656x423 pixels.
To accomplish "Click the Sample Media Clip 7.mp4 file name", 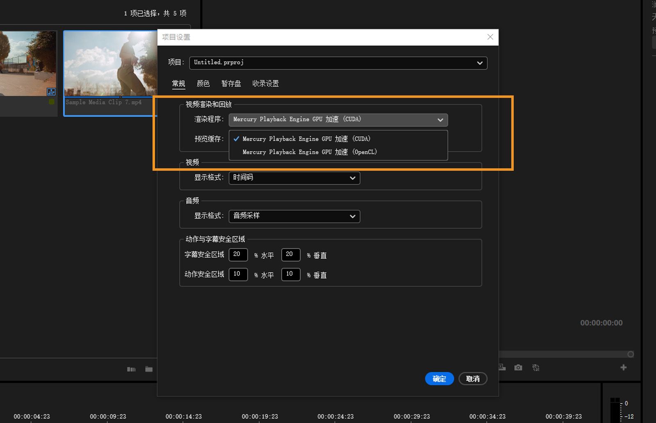I will [104, 102].
